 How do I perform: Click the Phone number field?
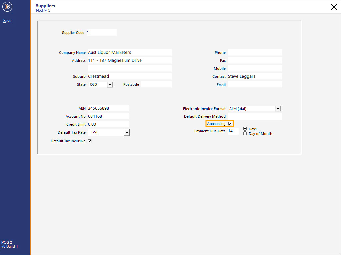tap(255, 52)
